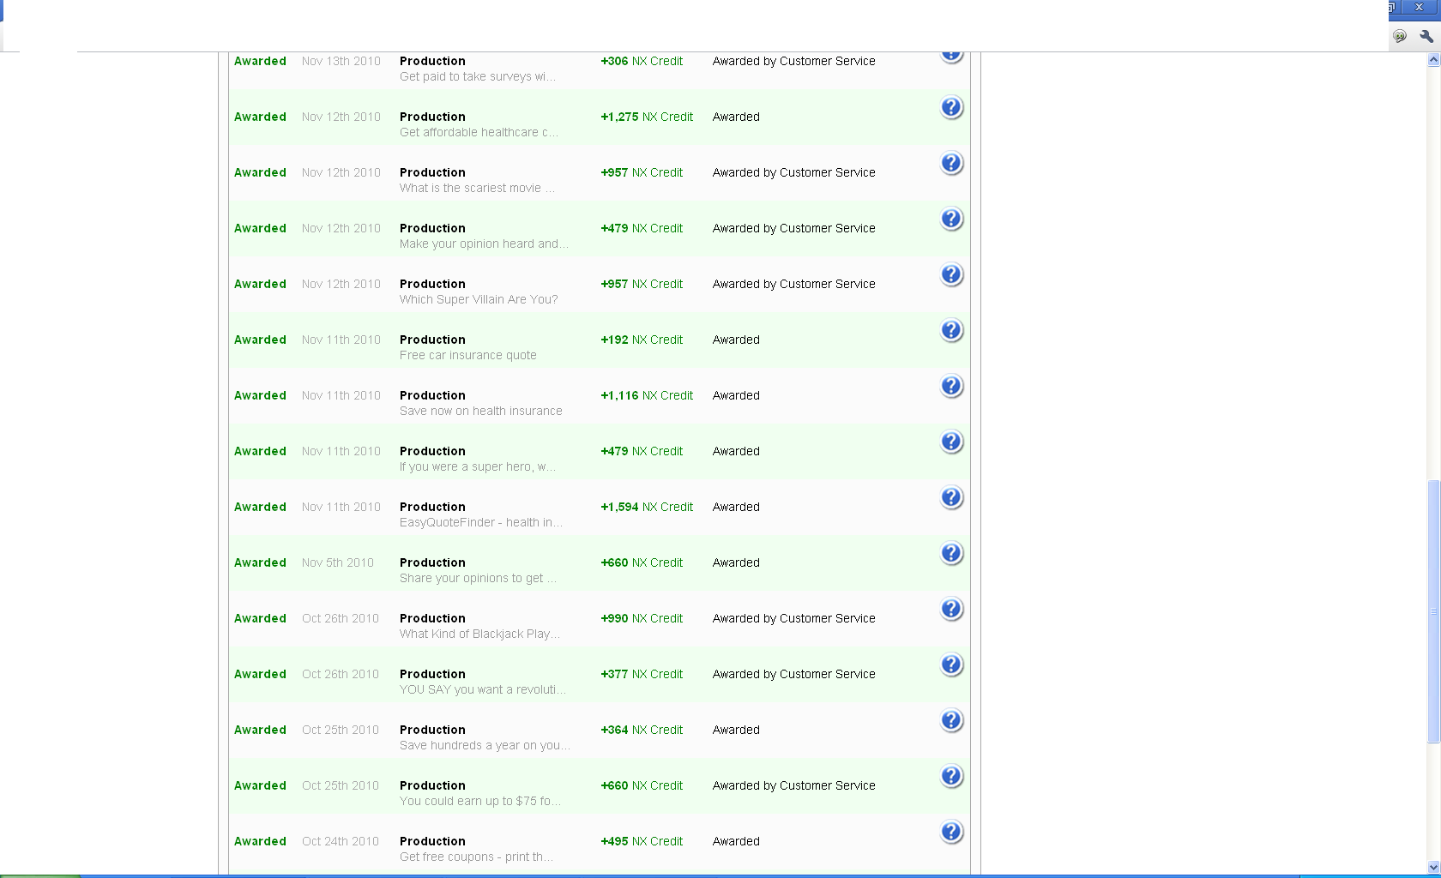1441x878 pixels.
Task: Click "What is the scariest movie ..." description
Action: (x=477, y=188)
